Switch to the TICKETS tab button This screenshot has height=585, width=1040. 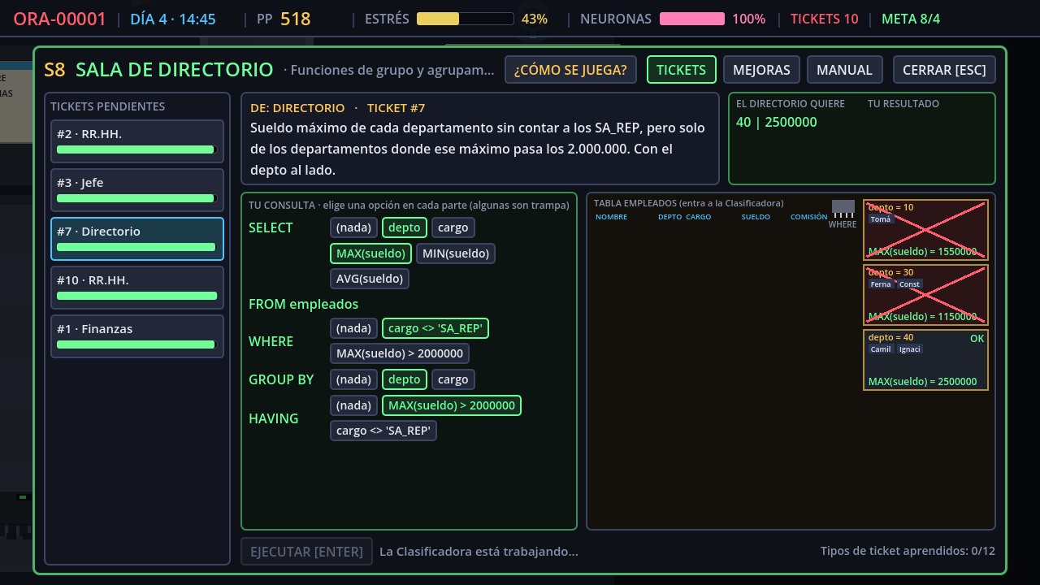click(681, 70)
